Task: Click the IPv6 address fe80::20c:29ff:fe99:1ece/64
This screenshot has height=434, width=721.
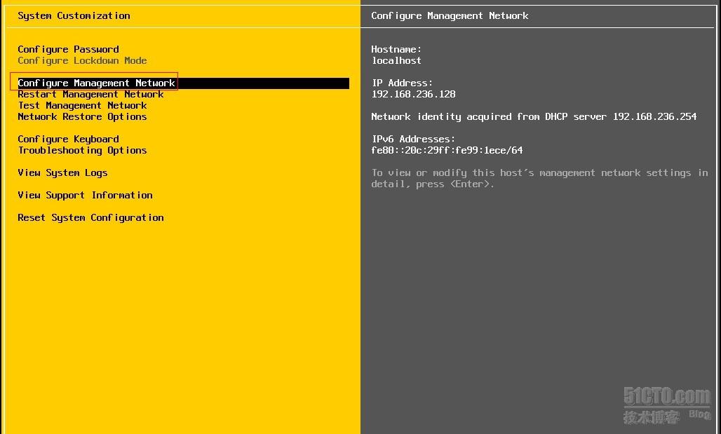Action: [447, 150]
